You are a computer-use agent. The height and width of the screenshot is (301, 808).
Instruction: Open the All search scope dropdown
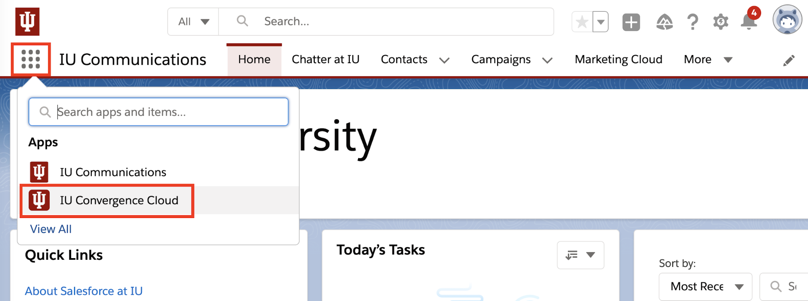(194, 21)
